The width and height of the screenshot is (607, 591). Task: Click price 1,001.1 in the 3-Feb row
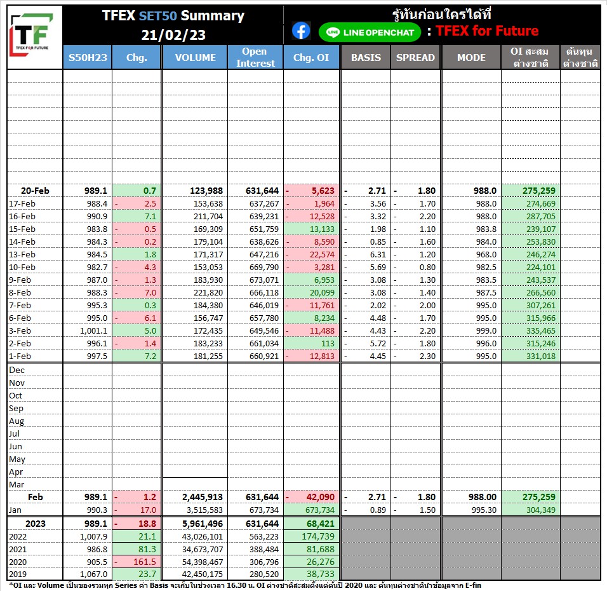pos(94,330)
